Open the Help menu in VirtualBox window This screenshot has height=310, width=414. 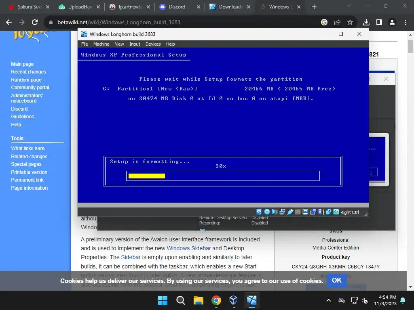point(170,44)
